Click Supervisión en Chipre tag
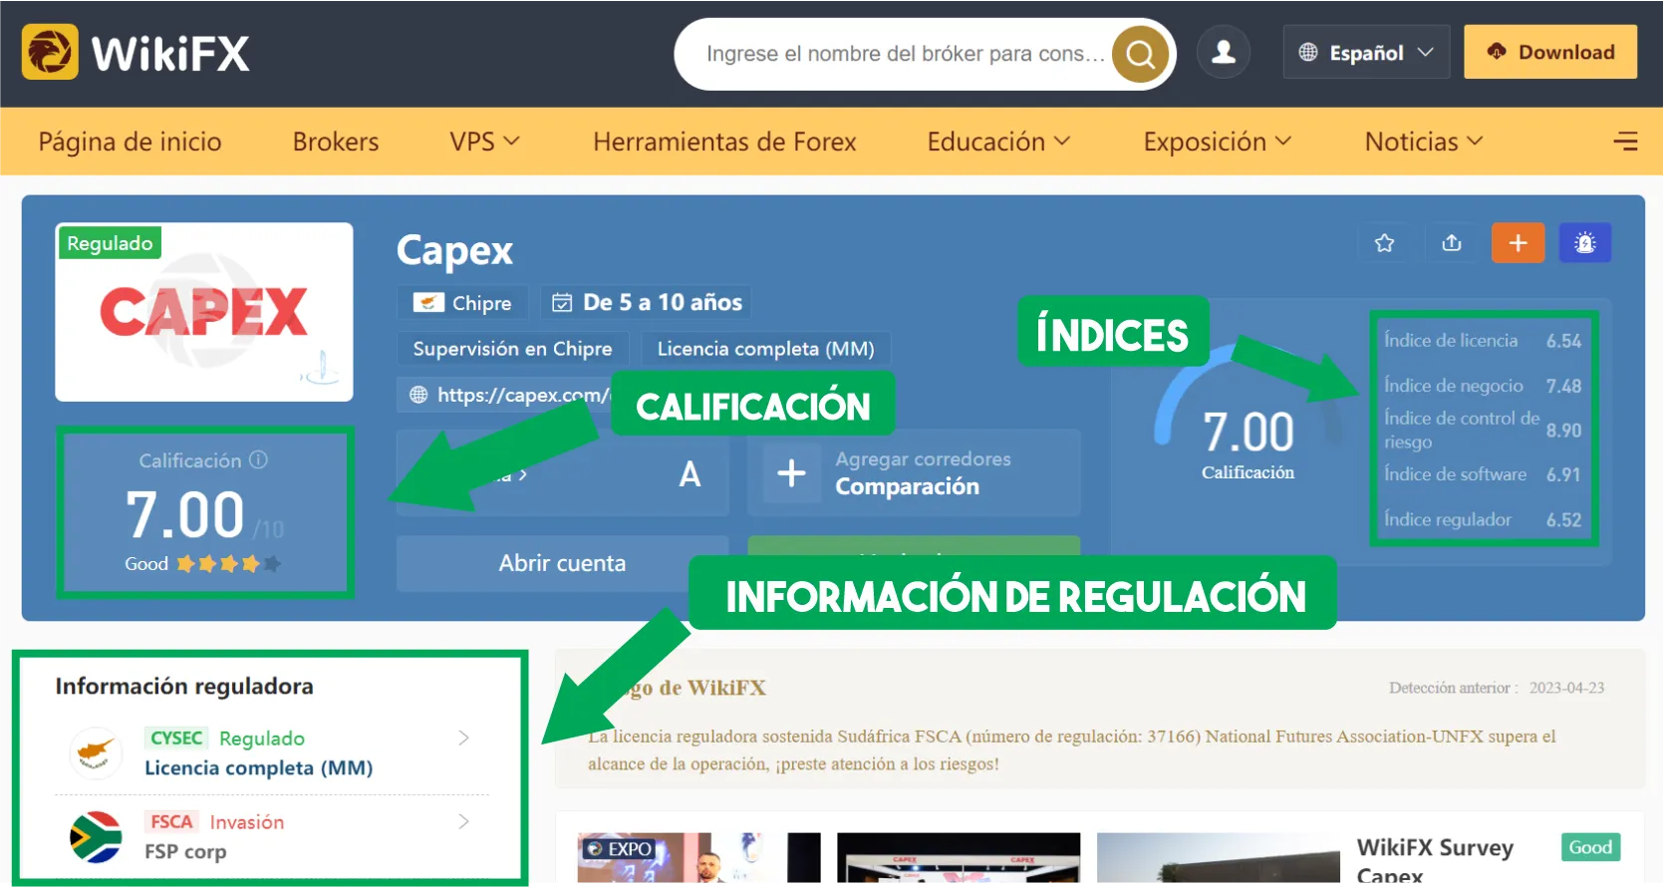1664x887 pixels. [512, 349]
